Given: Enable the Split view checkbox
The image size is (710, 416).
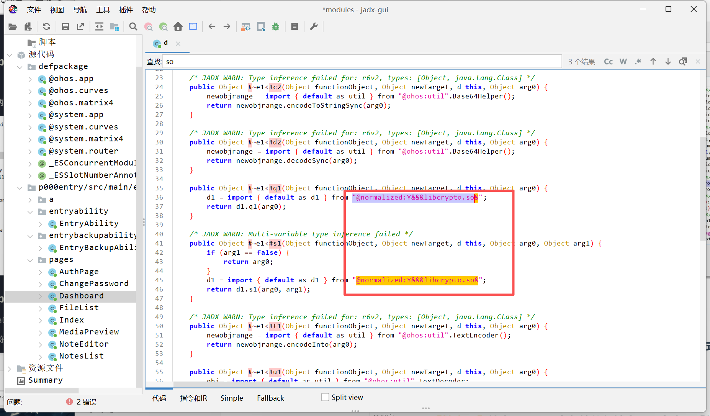Looking at the screenshot, I should [x=325, y=397].
